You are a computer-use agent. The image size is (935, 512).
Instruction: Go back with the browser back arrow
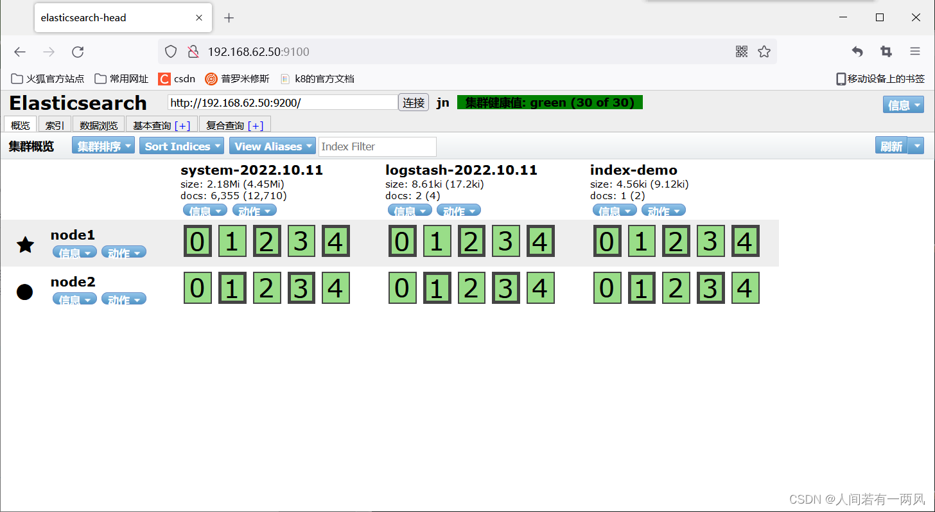point(20,52)
